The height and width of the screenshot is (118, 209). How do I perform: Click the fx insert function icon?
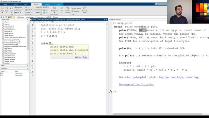(44, 7)
